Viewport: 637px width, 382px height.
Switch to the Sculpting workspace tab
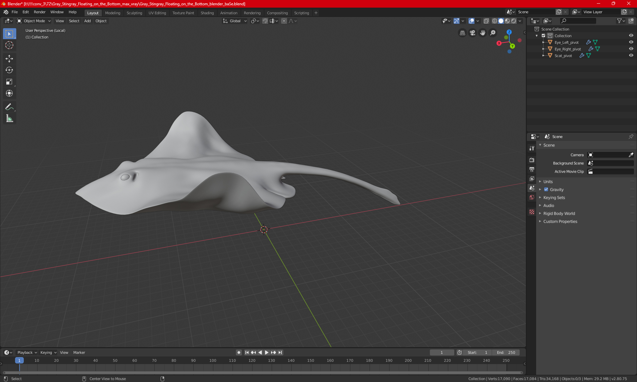134,13
